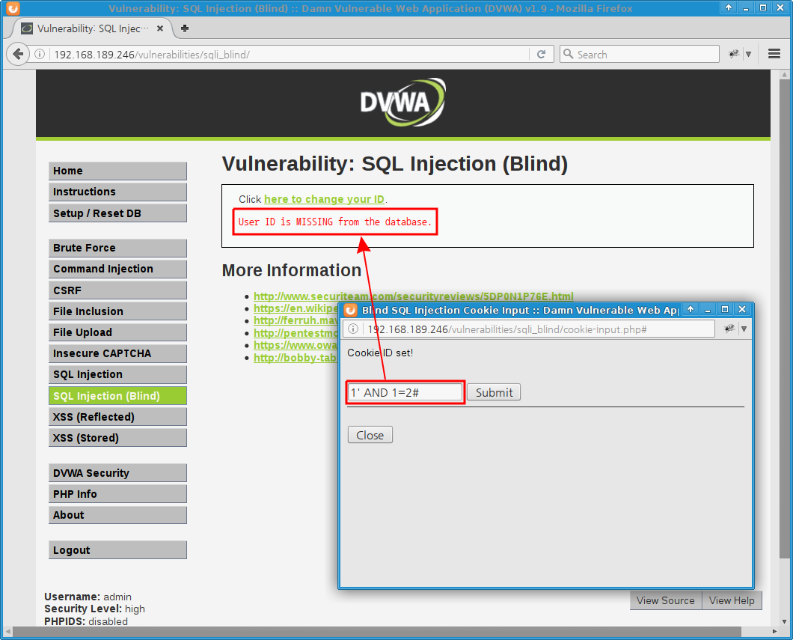Open the About page
793x640 pixels.
click(x=117, y=515)
